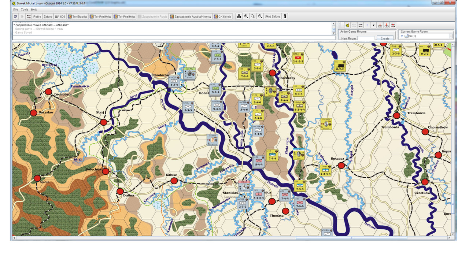Click the overview map icon after Ukryj Żetony
Viewport: 469px width, 263px height.
coord(285,16)
